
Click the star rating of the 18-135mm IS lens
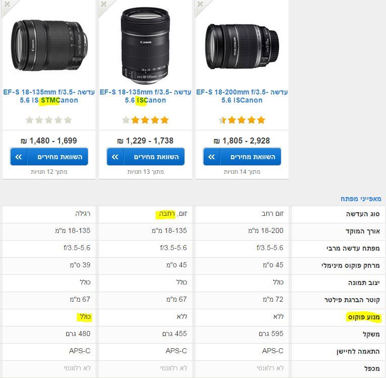[x=145, y=120]
